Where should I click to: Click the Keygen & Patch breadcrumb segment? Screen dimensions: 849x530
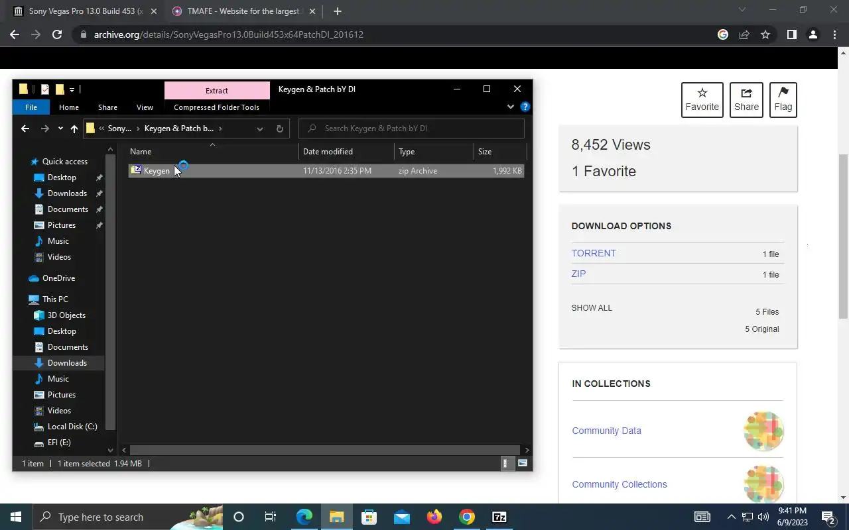(178, 129)
